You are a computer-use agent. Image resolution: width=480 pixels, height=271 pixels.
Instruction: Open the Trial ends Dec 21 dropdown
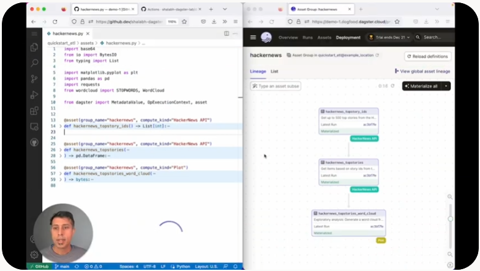(390, 37)
